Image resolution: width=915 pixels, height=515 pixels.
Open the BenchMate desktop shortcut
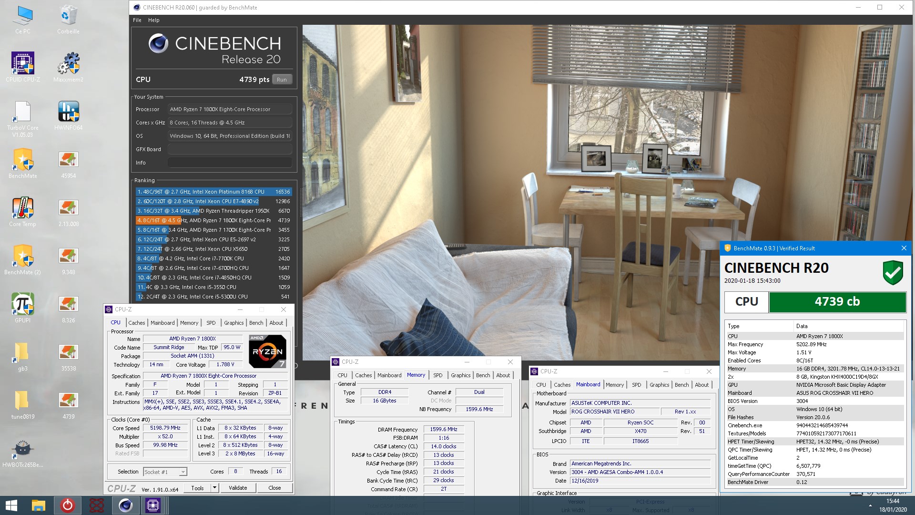pyautogui.click(x=23, y=164)
